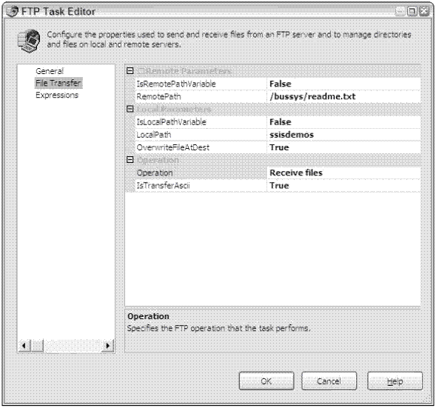Open Help for FTP task
Image resolution: width=436 pixels, height=408 pixels.
point(395,381)
